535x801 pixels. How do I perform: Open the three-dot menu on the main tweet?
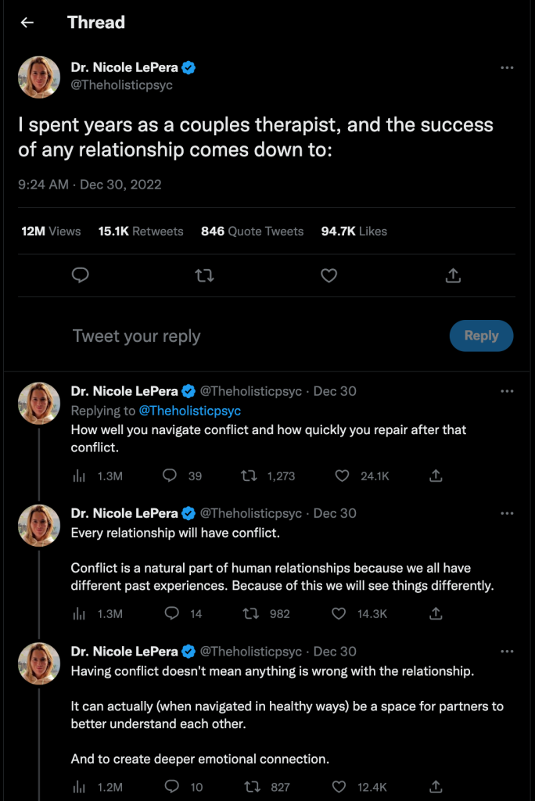507,68
